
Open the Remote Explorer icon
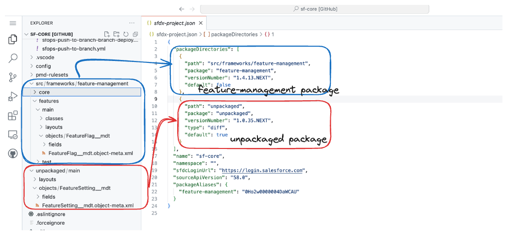coord(13,135)
